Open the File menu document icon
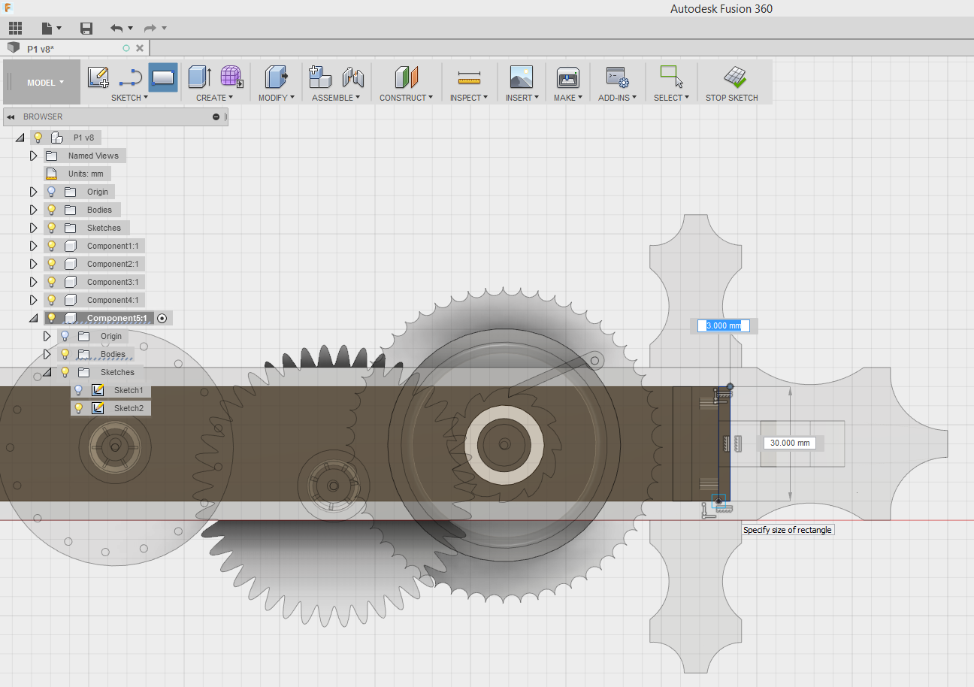 [x=47, y=29]
